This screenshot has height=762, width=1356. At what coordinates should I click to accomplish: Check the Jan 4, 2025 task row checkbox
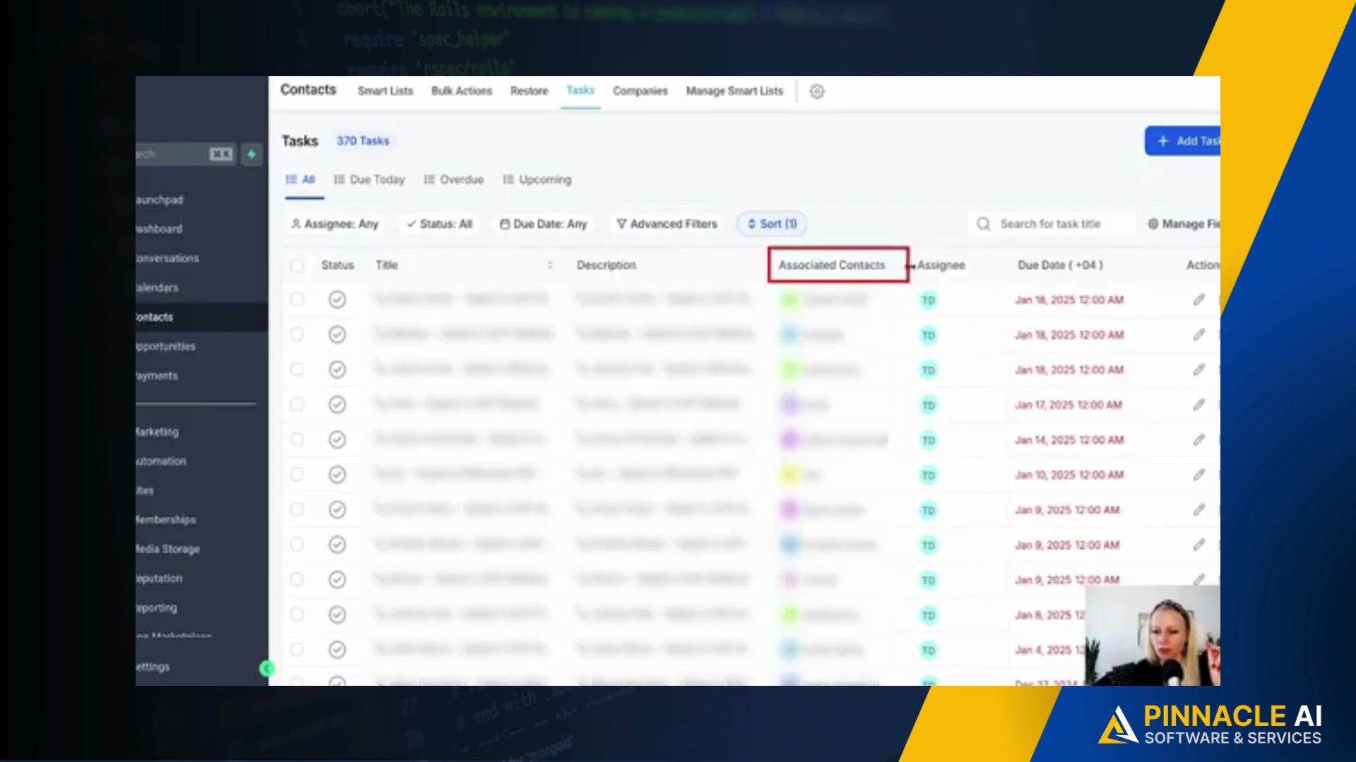(297, 649)
